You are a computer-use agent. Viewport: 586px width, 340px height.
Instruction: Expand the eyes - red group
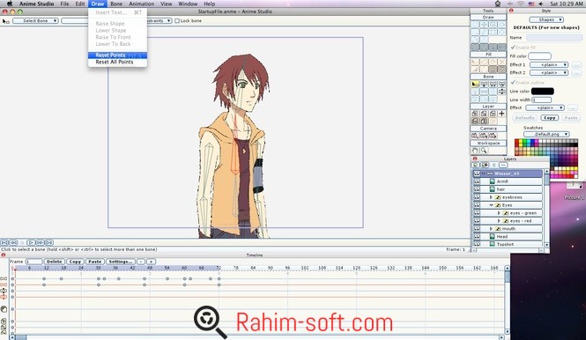tap(499, 221)
